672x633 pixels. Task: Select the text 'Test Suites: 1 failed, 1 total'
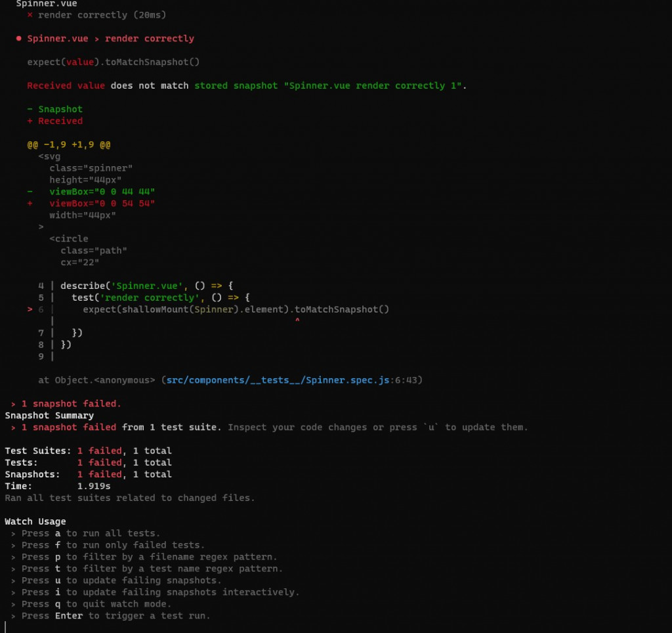pyautogui.click(x=89, y=450)
